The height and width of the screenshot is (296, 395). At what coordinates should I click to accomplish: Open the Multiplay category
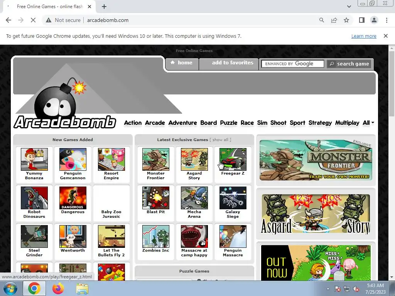(347, 123)
